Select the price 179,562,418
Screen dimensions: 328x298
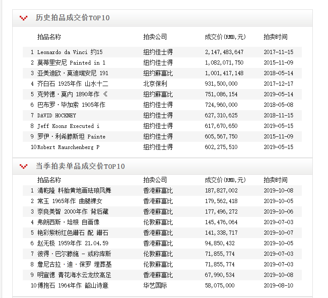point(221,201)
